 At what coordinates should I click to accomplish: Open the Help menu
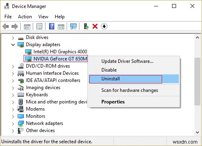click(x=59, y=17)
